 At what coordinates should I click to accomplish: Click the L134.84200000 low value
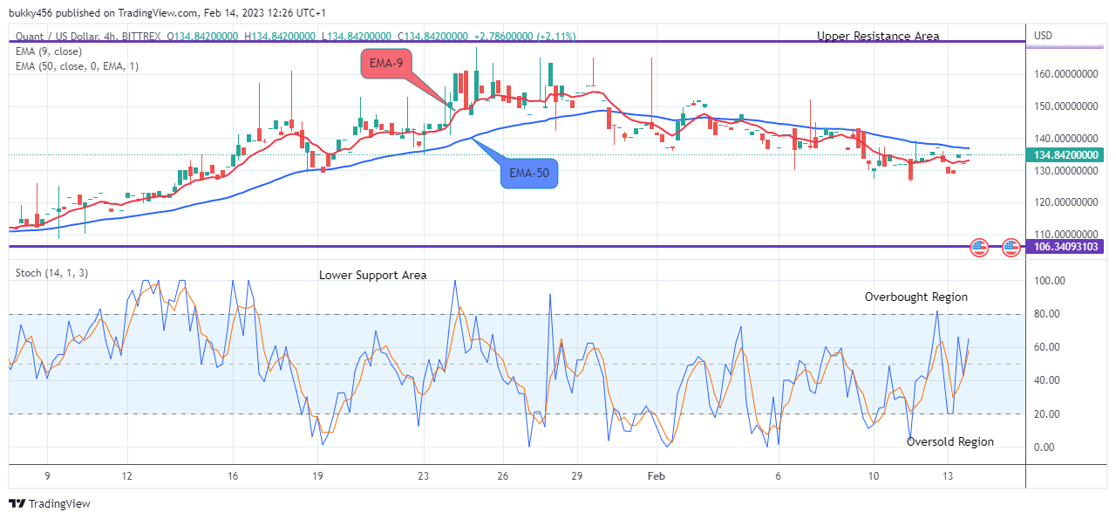point(357,36)
